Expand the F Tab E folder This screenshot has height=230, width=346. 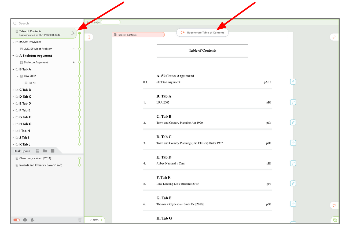[x=13, y=110]
